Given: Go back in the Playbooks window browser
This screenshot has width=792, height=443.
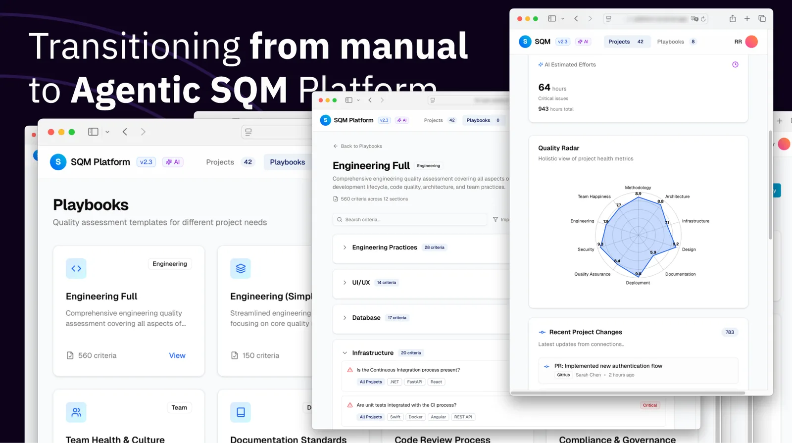Looking at the screenshot, I should [x=125, y=132].
